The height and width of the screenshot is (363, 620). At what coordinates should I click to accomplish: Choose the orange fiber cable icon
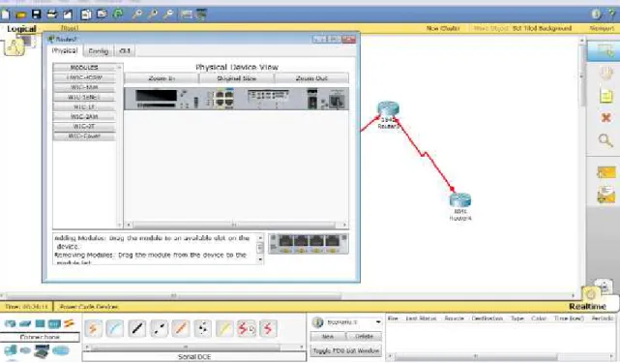point(181,328)
